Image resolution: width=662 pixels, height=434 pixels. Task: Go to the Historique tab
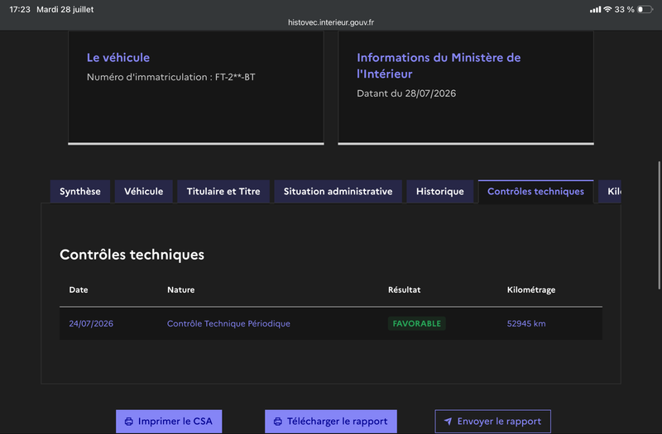point(440,192)
